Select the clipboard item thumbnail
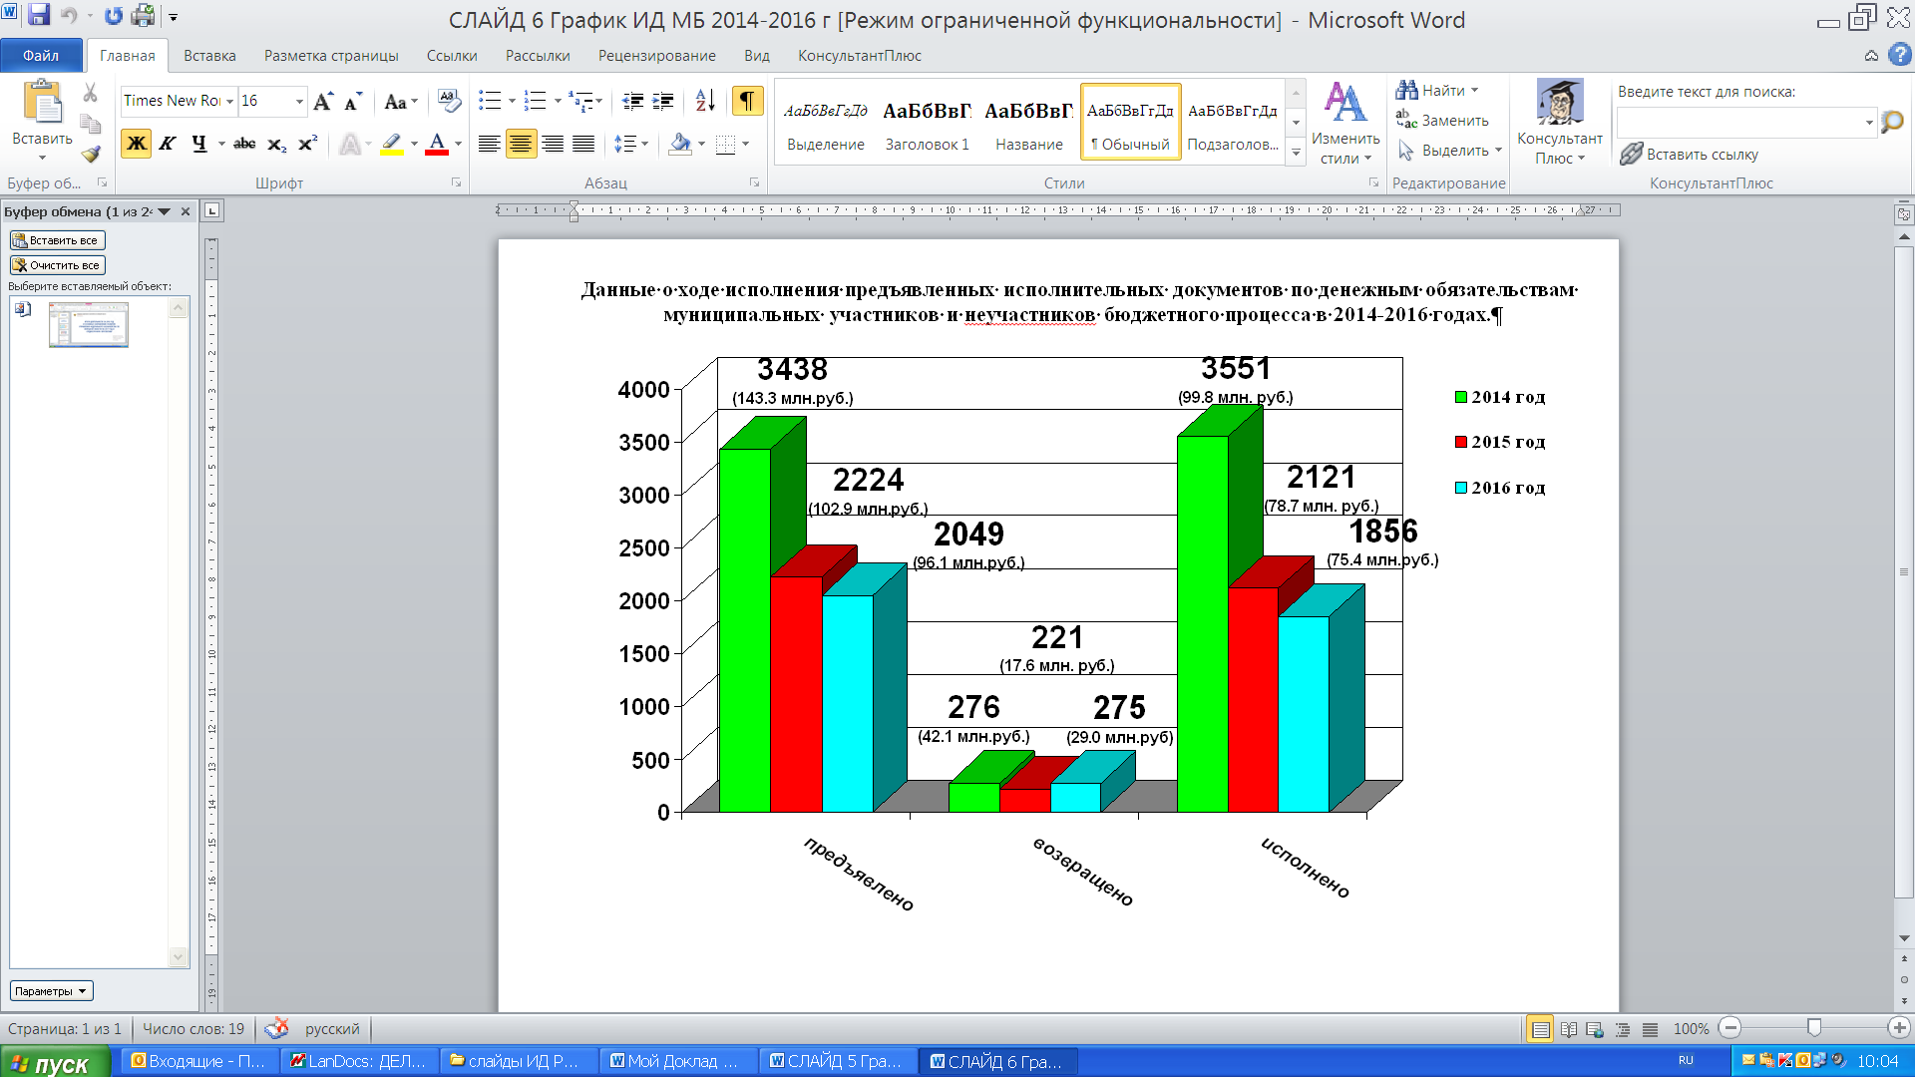Viewport: 1915px width, 1077px height. click(89, 325)
